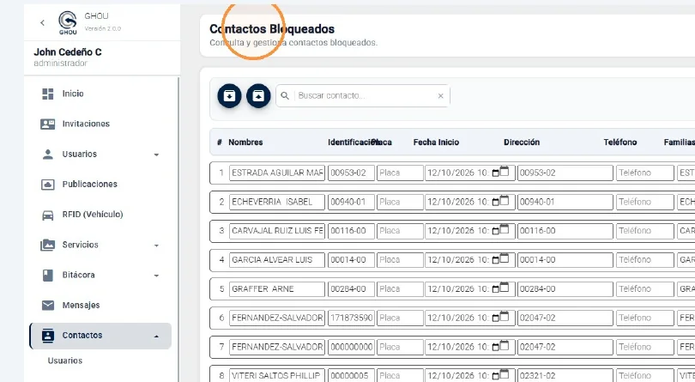Screen dimensions: 695x382
Task: Select Contactos menu item
Action: tap(100, 336)
